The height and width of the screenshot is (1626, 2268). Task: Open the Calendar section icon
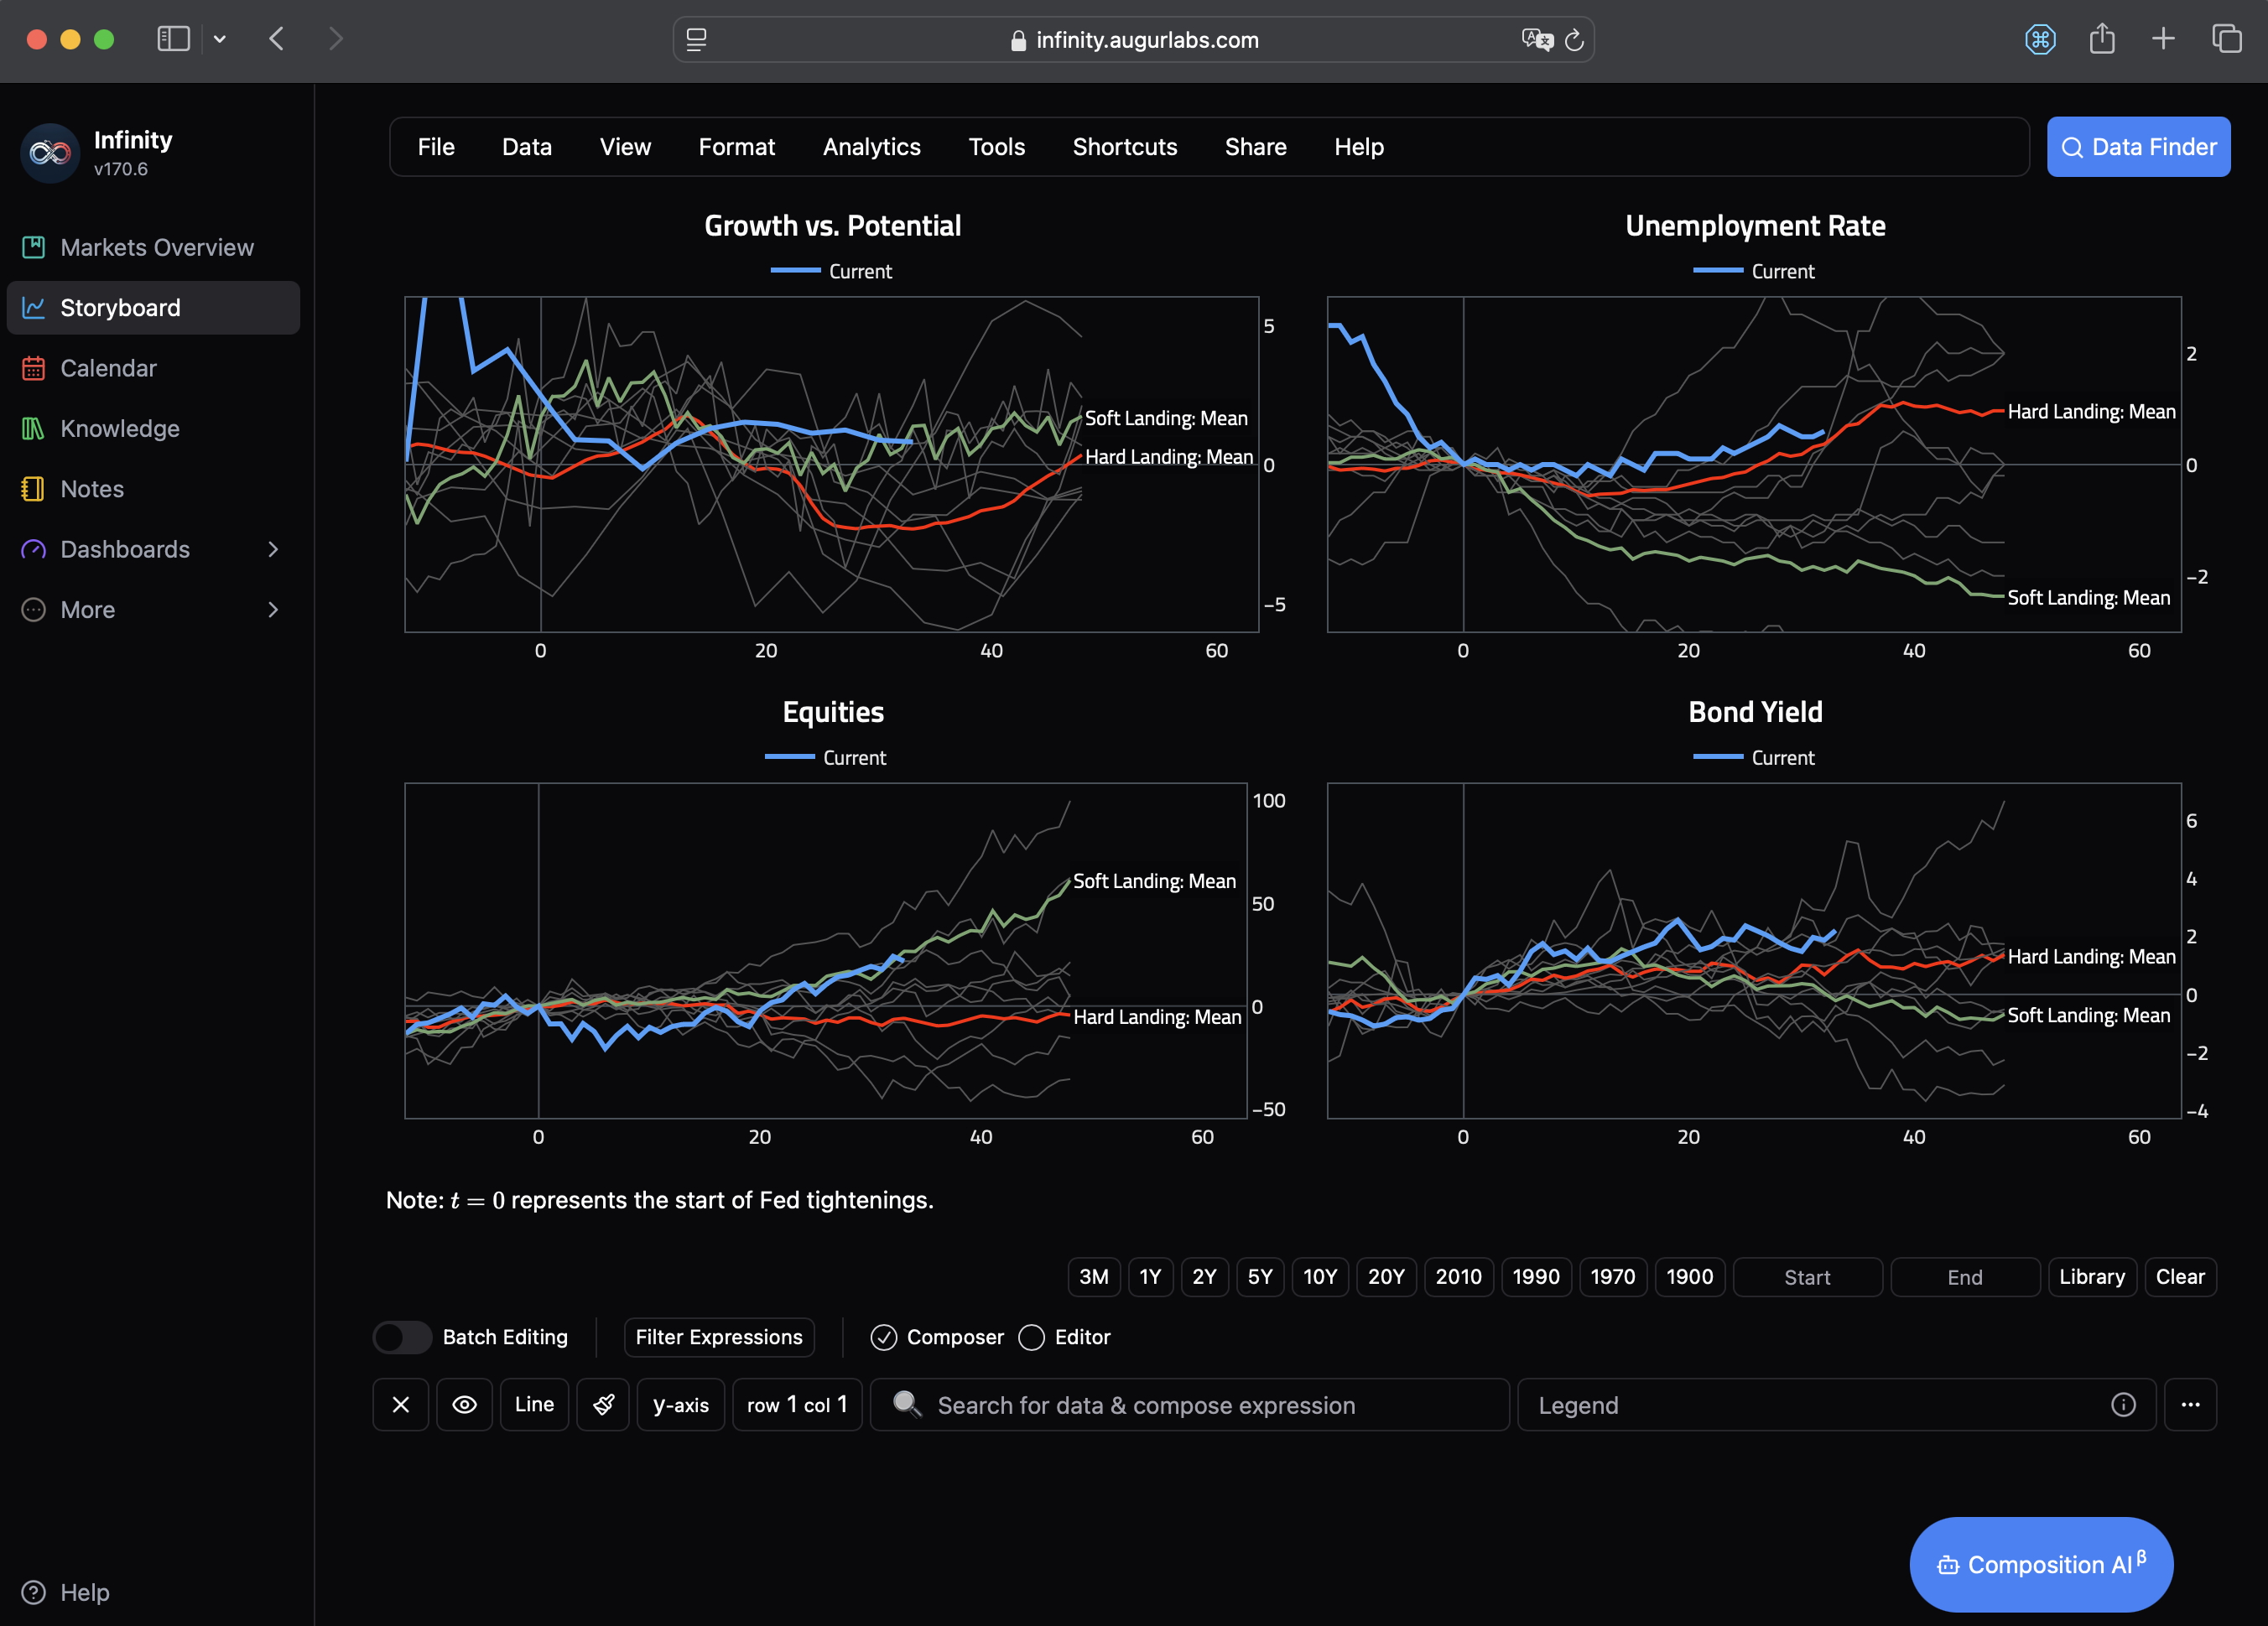pyautogui.click(x=33, y=368)
